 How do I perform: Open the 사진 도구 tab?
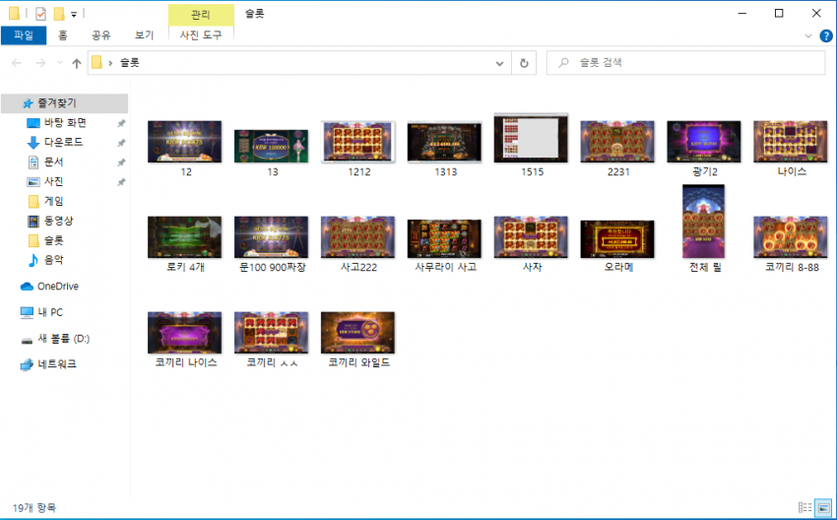(x=201, y=35)
